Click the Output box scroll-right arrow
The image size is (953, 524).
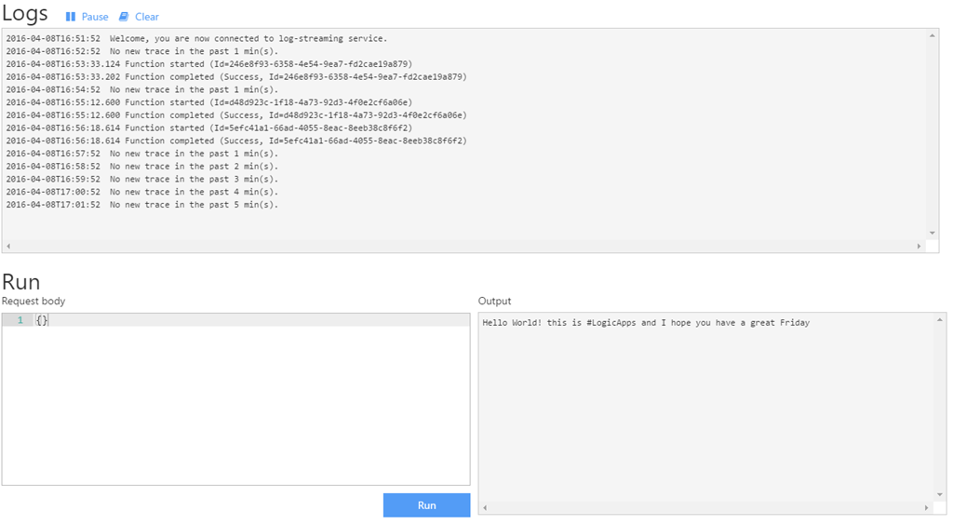(926, 508)
